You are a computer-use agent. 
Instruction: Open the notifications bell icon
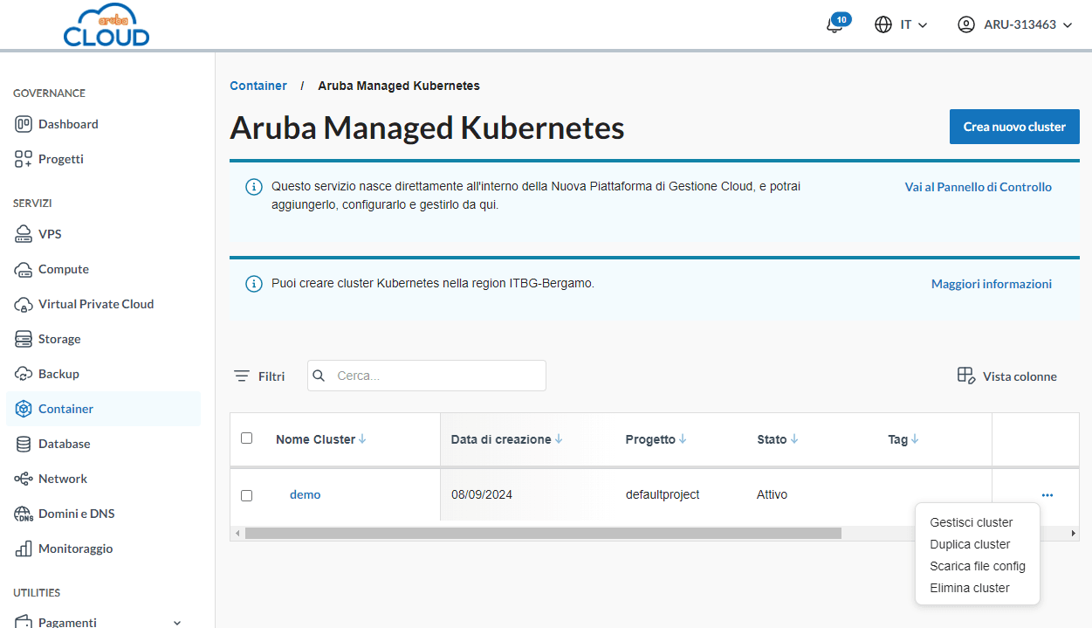[835, 24]
